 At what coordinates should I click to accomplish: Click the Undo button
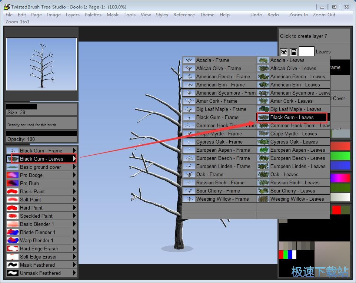point(256,15)
